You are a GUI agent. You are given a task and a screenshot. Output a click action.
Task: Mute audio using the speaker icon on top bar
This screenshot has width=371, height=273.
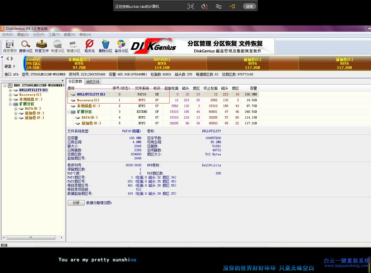coord(204,6)
